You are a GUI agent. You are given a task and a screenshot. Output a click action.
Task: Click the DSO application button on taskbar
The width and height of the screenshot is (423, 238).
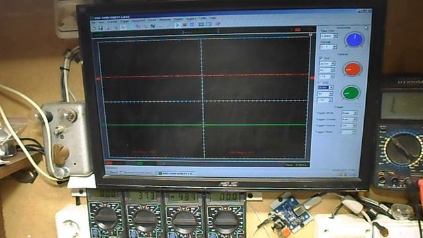coord(176,173)
